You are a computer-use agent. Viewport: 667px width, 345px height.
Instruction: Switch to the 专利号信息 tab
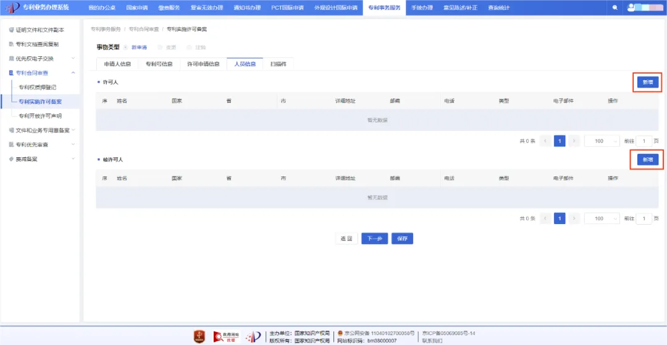pos(159,64)
